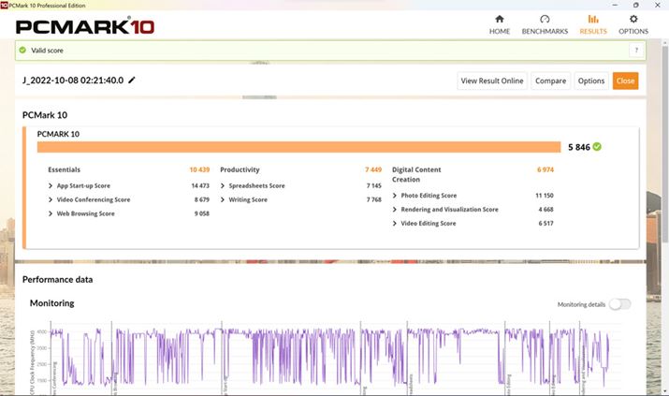Click View Result Online button
The width and height of the screenshot is (669, 396).
tap(492, 81)
